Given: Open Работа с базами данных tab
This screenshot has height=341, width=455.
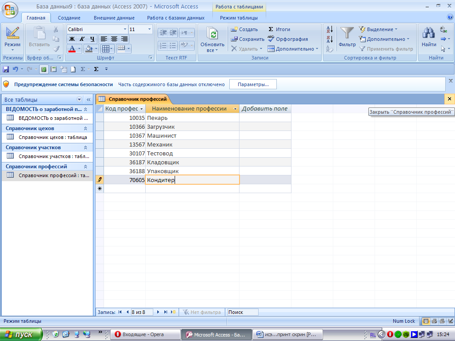Looking at the screenshot, I should pyautogui.click(x=176, y=18).
